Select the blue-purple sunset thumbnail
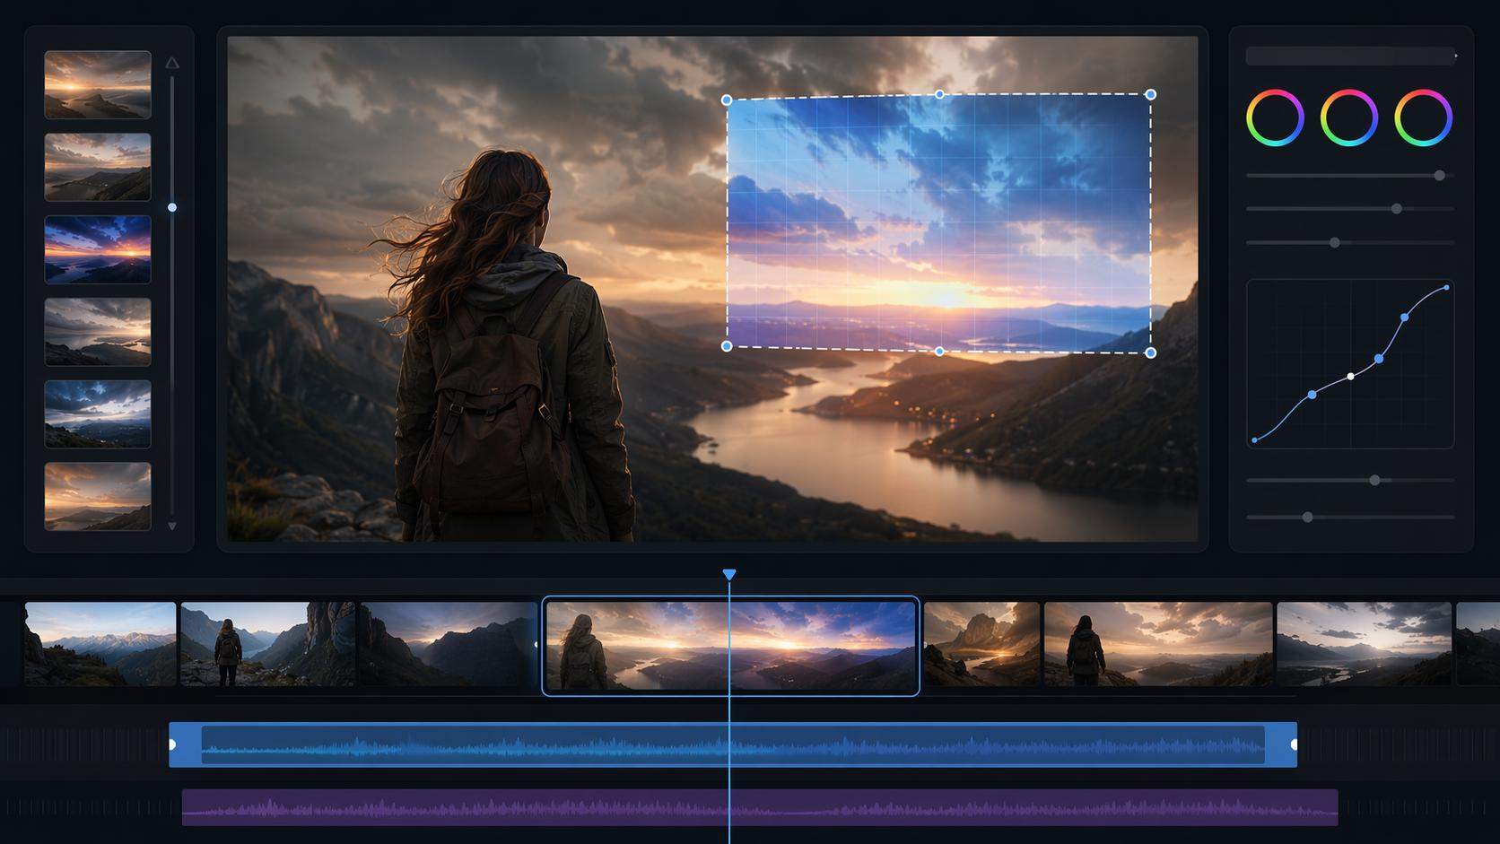This screenshot has width=1500, height=844. [98, 249]
